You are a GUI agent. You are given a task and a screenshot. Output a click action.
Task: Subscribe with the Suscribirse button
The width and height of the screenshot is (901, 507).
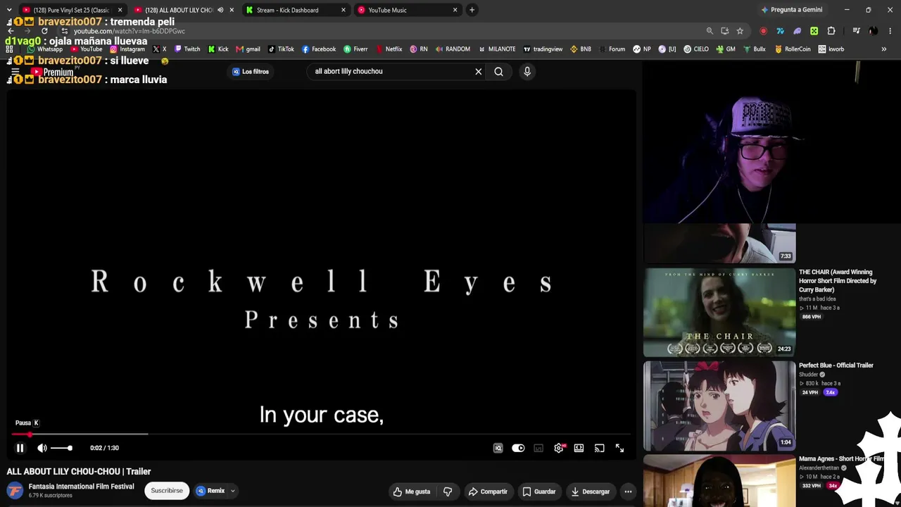click(x=167, y=491)
